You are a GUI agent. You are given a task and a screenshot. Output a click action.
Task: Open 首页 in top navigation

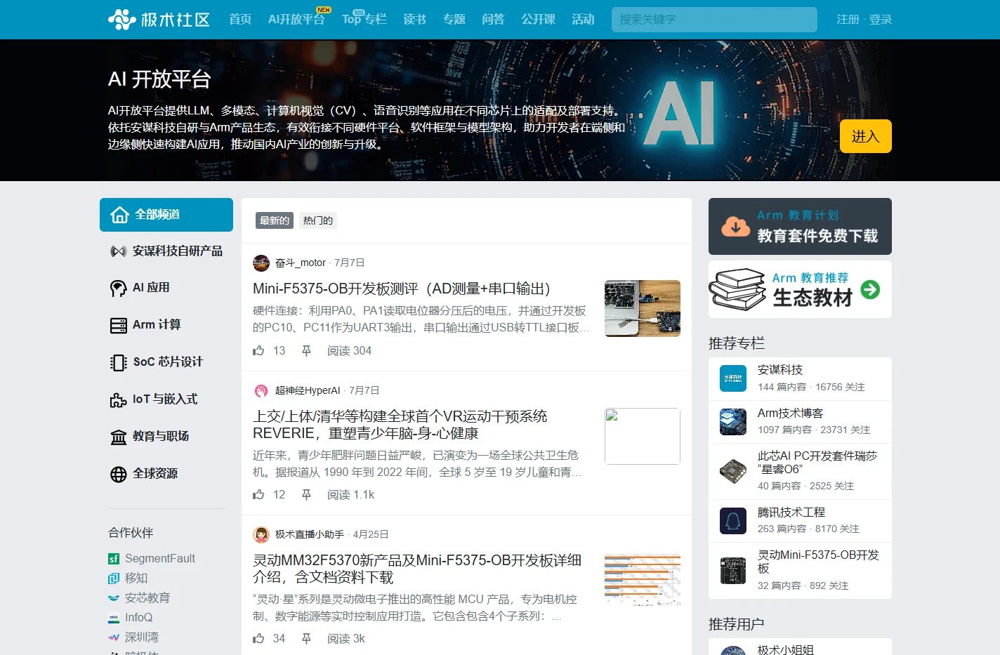tap(240, 19)
